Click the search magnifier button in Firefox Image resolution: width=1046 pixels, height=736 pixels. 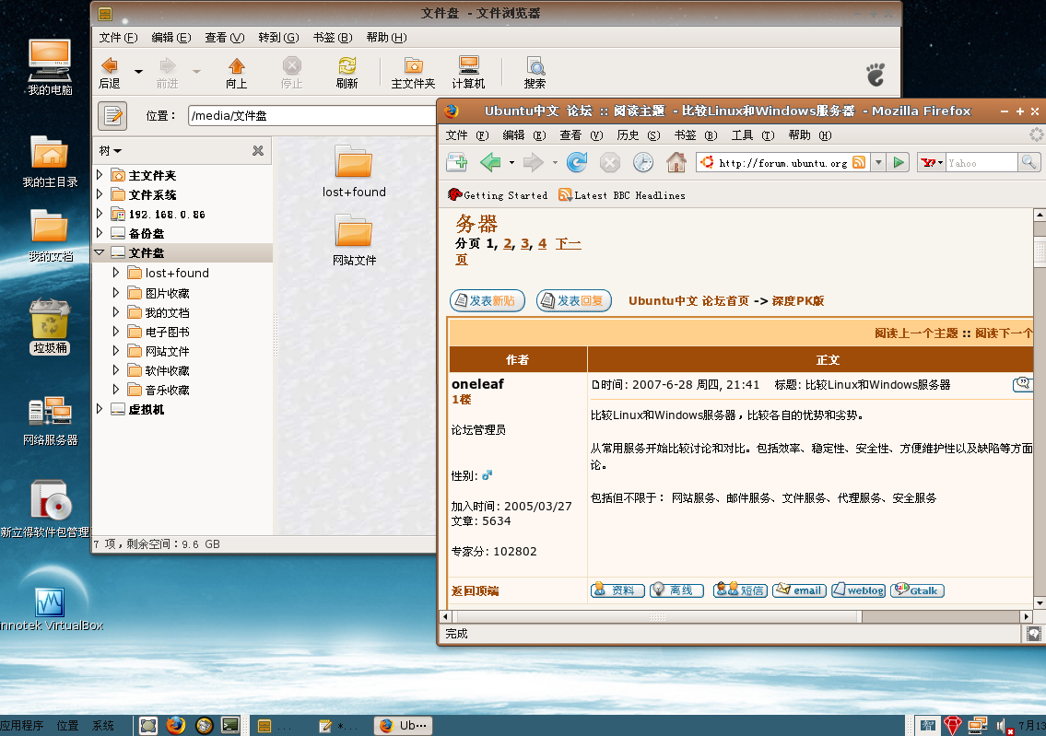1028,162
